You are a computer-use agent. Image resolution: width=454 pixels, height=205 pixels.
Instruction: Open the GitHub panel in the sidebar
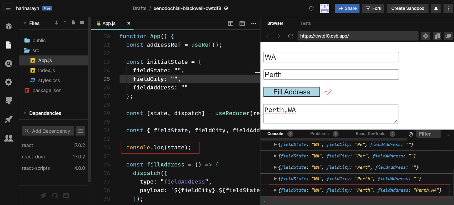[9, 101]
